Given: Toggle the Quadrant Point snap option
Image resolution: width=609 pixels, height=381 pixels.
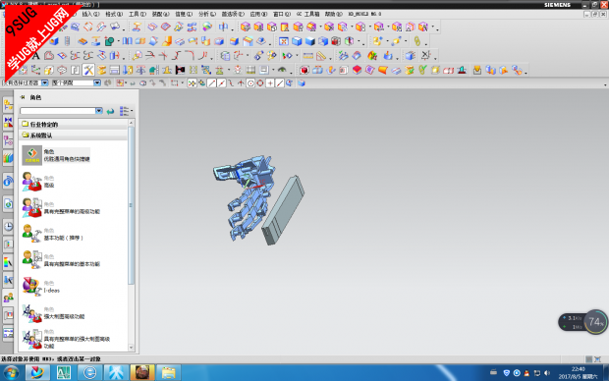Looking at the screenshot, I should click(x=260, y=83).
